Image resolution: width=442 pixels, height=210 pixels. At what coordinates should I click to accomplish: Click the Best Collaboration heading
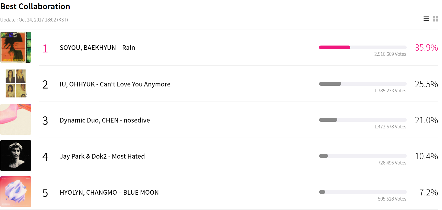click(x=35, y=6)
